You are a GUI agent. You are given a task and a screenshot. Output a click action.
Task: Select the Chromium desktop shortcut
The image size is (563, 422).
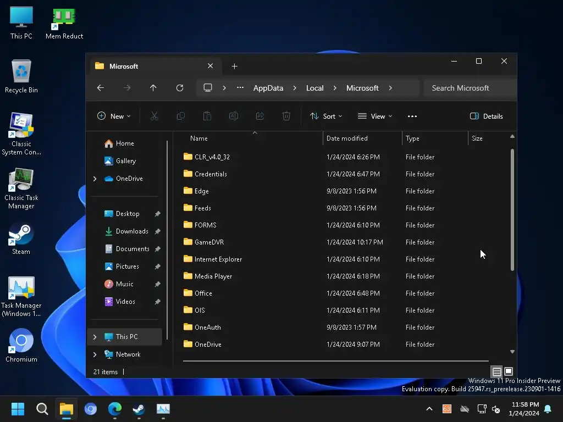pos(21,346)
